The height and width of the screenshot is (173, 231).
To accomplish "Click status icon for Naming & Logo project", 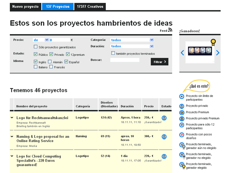I will tap(164, 137).
